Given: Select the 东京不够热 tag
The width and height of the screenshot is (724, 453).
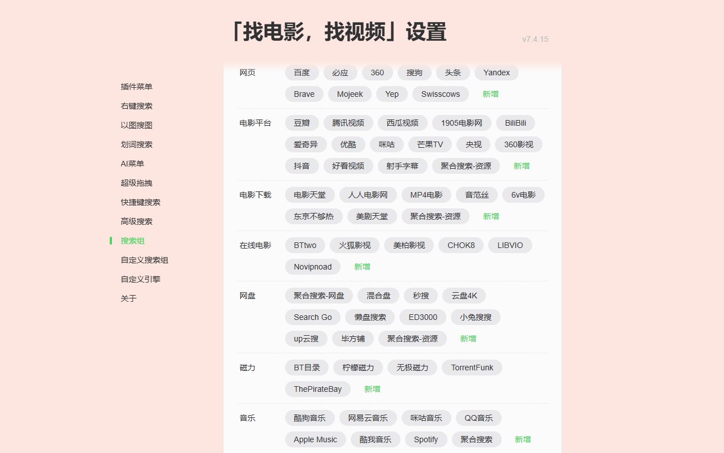Looking at the screenshot, I should pyautogui.click(x=314, y=216).
